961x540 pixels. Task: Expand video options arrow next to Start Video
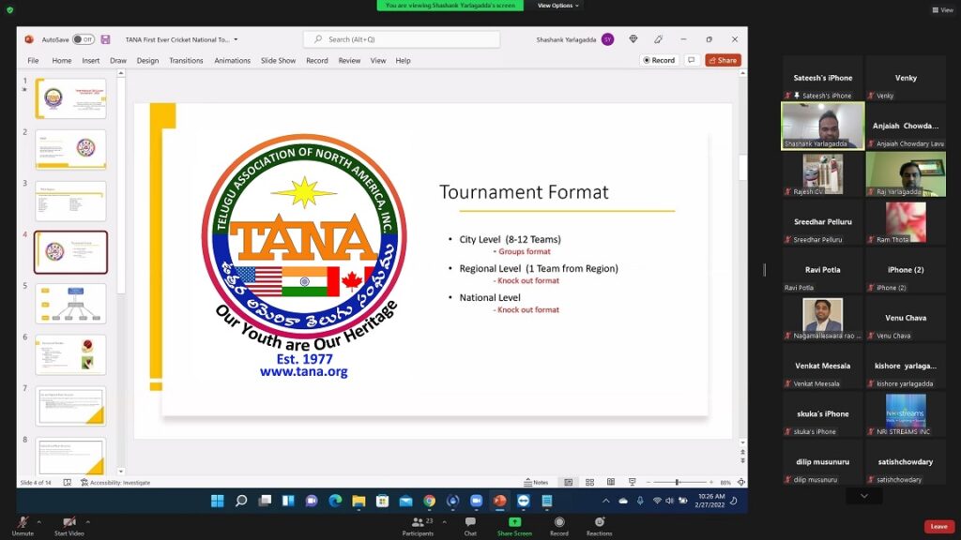pyautogui.click(x=87, y=522)
